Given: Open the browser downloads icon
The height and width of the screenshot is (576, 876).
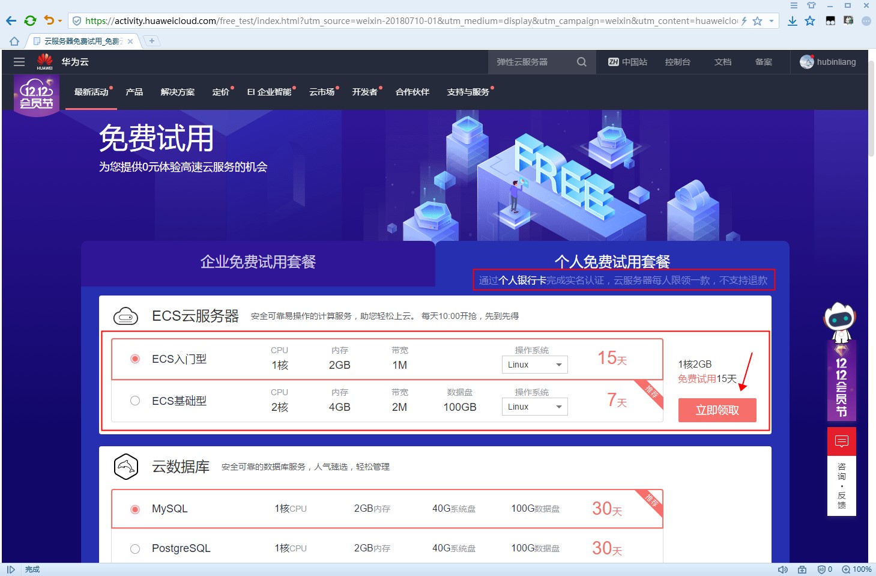Looking at the screenshot, I should point(793,21).
